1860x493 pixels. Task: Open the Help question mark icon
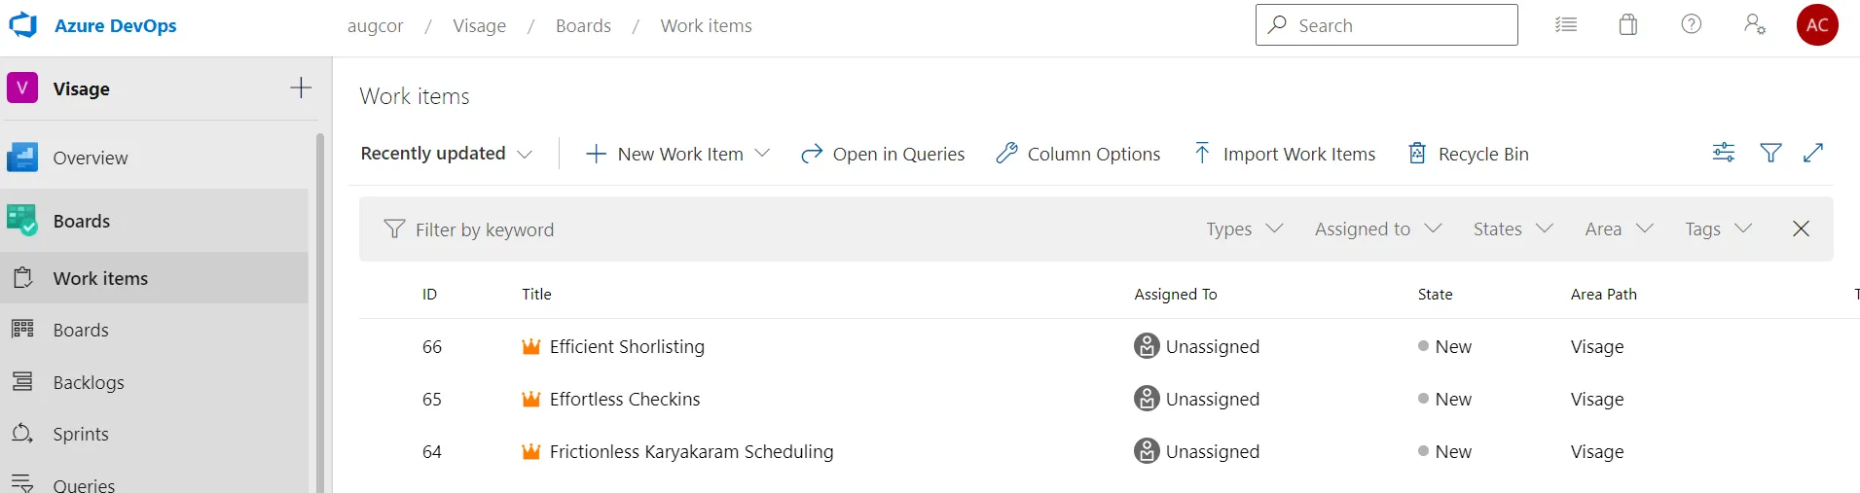click(1692, 25)
